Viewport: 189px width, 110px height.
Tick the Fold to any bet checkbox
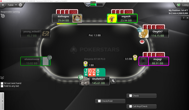(x=2, y=86)
